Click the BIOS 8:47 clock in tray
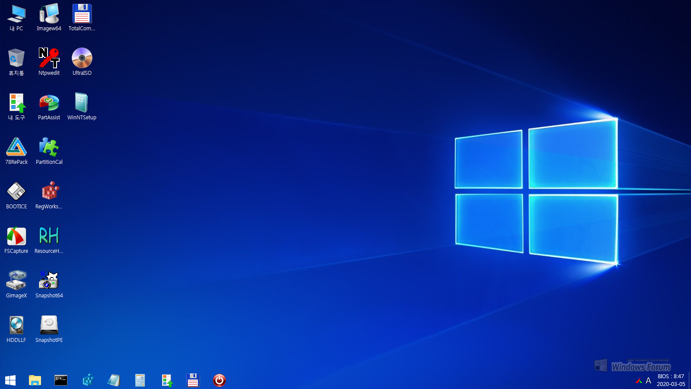The image size is (691, 389). (x=671, y=376)
